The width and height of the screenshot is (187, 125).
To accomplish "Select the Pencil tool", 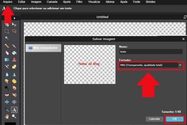I will click(7, 46).
